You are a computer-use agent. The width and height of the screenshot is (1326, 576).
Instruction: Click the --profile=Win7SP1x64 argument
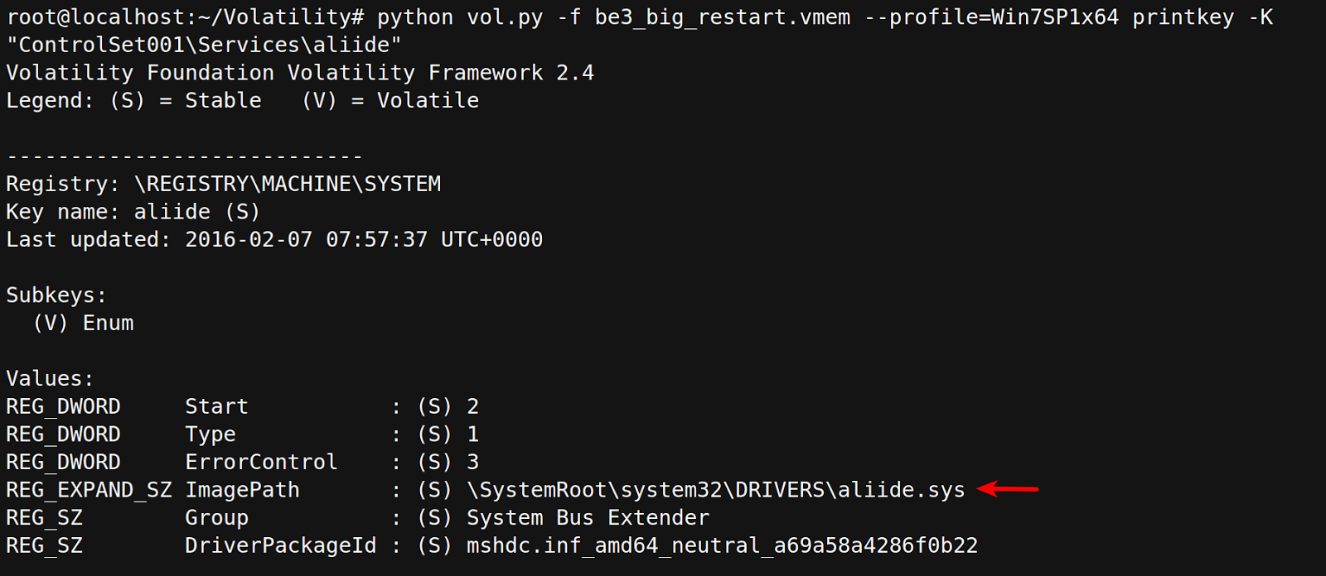[x=991, y=17]
